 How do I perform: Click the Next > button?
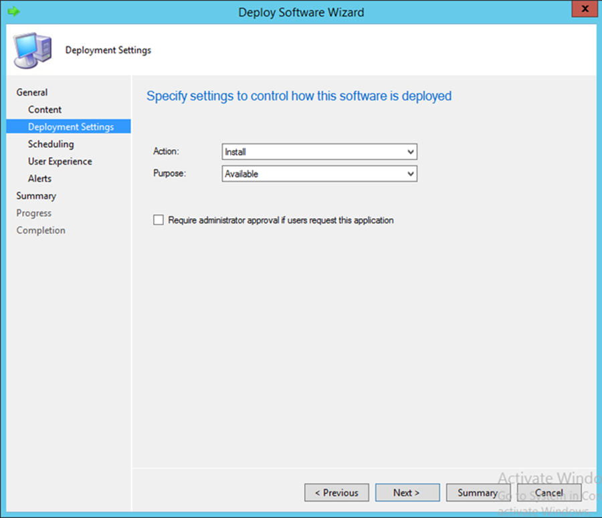coord(407,493)
